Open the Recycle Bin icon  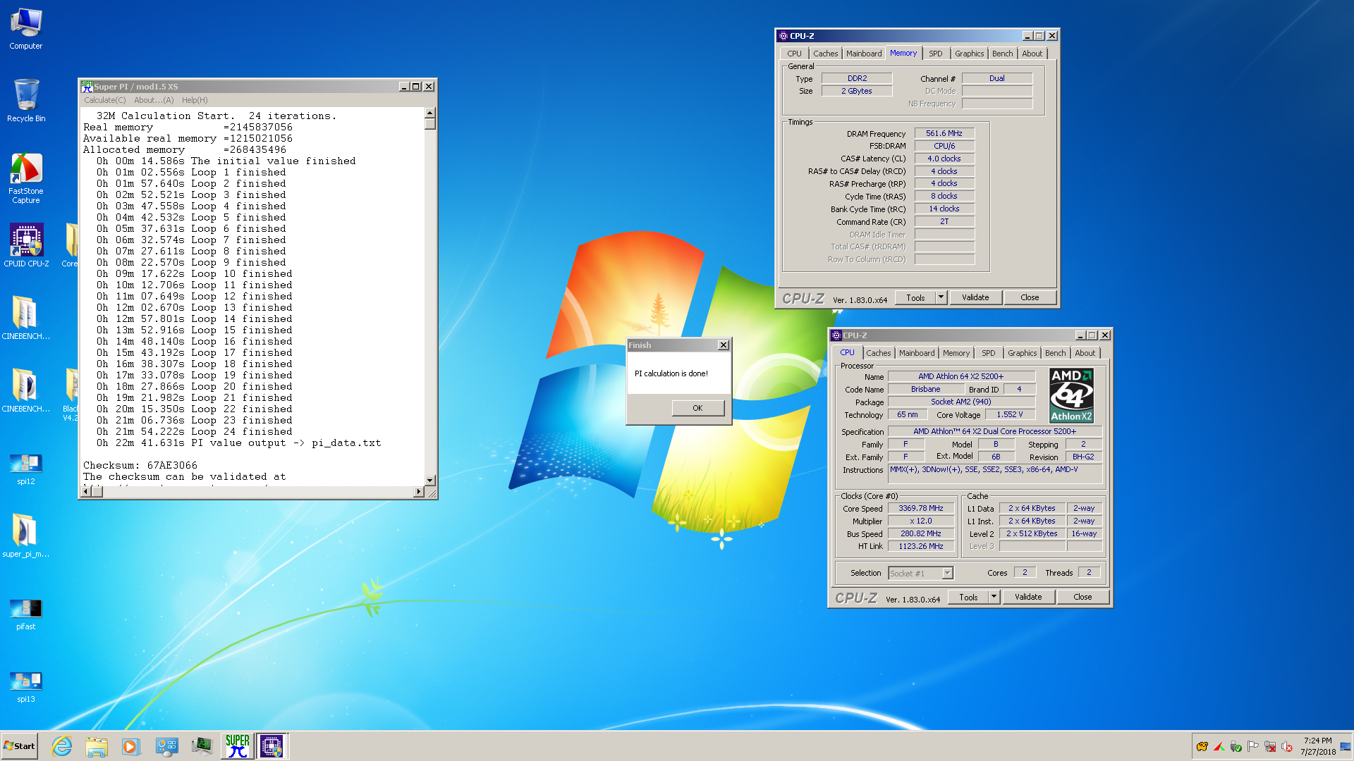[x=26, y=101]
